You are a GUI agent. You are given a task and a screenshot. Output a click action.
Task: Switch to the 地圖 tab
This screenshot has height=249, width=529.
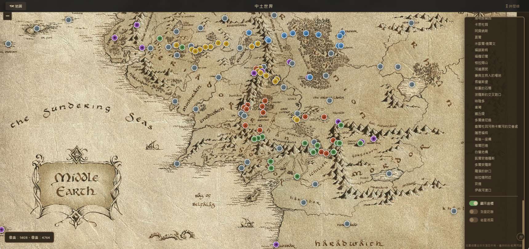[x=16, y=6]
